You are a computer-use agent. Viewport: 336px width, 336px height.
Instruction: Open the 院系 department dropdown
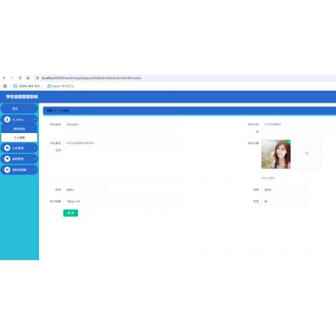[85, 190]
